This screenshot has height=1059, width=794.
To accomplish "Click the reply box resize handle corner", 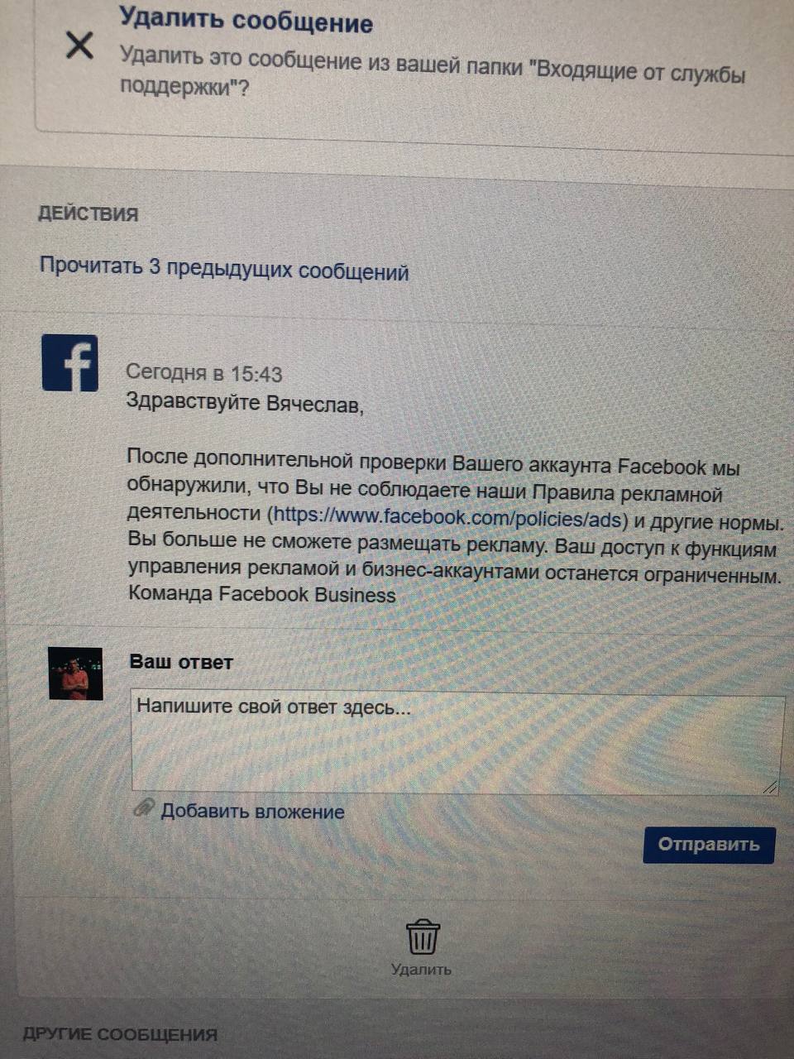I will pyautogui.click(x=771, y=787).
